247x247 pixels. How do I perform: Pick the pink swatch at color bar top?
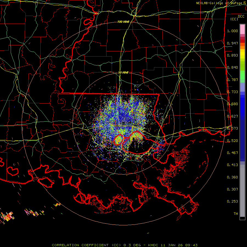242,29
